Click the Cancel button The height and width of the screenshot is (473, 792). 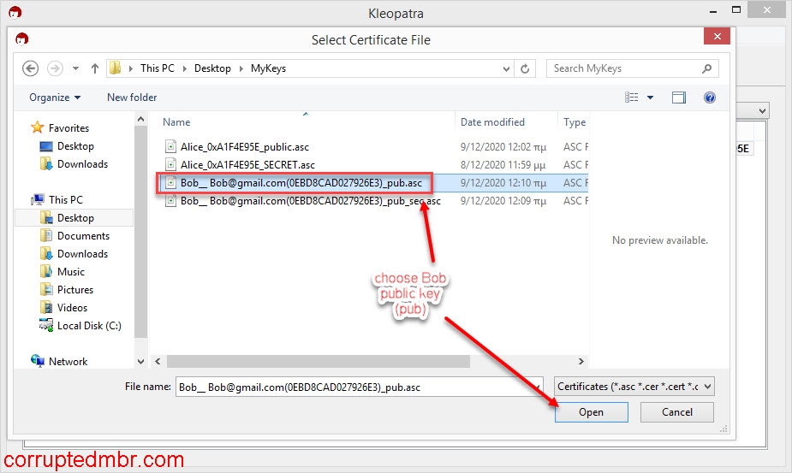(x=677, y=412)
